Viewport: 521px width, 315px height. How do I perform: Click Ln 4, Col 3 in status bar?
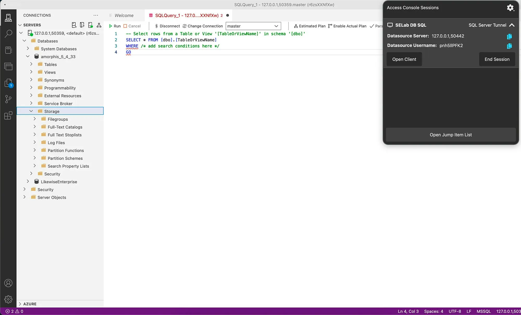point(408,311)
